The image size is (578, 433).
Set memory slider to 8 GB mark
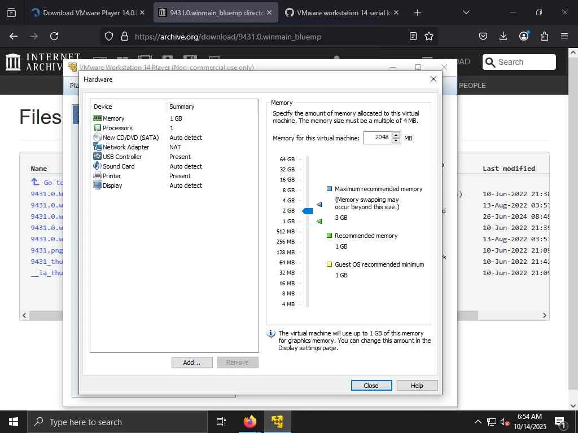[308, 191]
